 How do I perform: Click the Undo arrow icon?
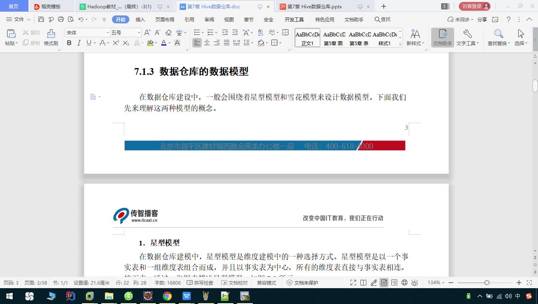(81, 19)
